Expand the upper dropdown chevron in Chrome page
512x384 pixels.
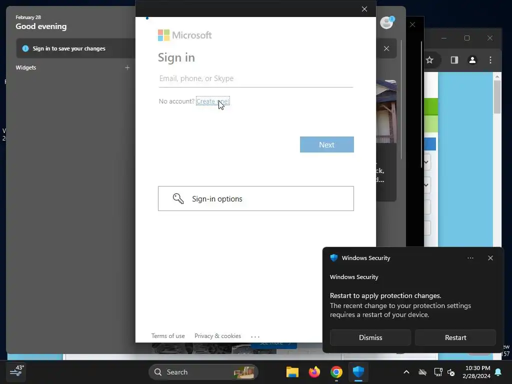426,162
